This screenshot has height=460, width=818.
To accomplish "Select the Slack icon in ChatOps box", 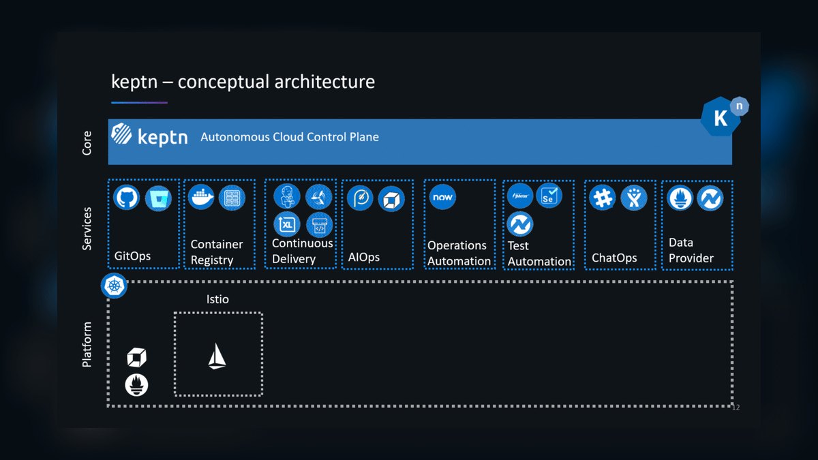I will [x=603, y=198].
